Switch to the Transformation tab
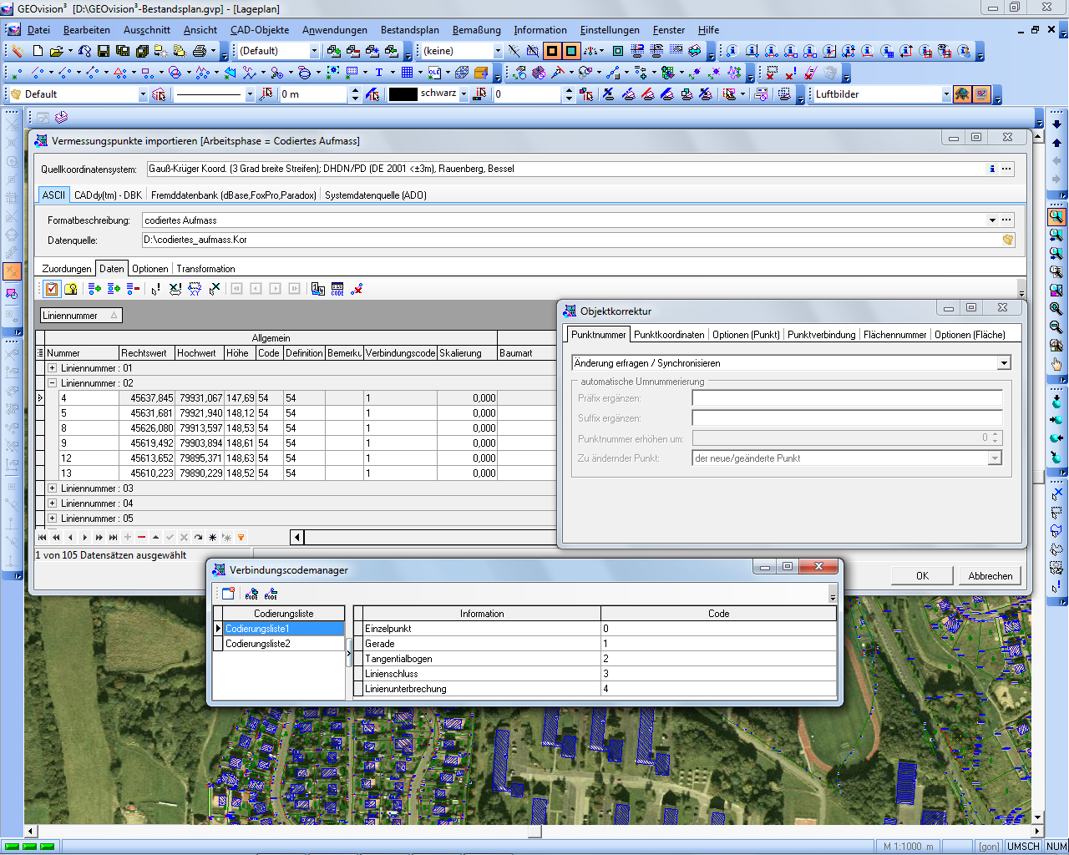The height and width of the screenshot is (855, 1069). (x=205, y=269)
